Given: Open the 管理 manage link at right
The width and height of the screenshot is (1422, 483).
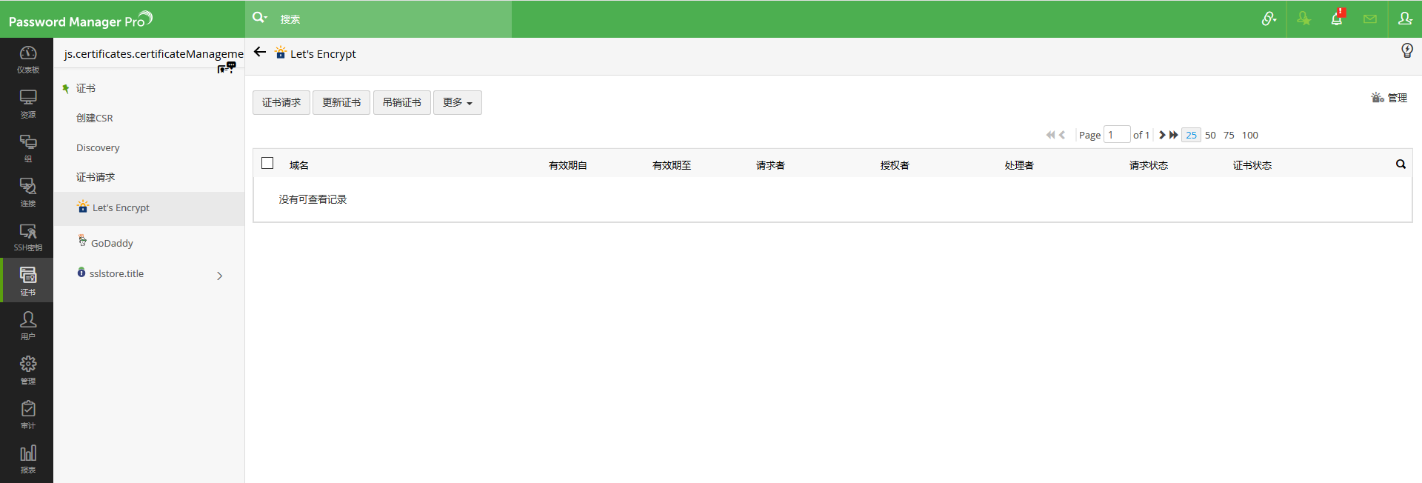Looking at the screenshot, I should [1389, 98].
